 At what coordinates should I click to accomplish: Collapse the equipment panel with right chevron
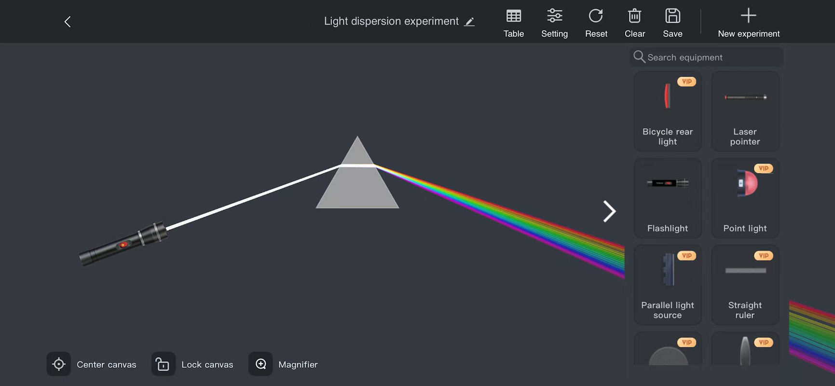pos(609,211)
